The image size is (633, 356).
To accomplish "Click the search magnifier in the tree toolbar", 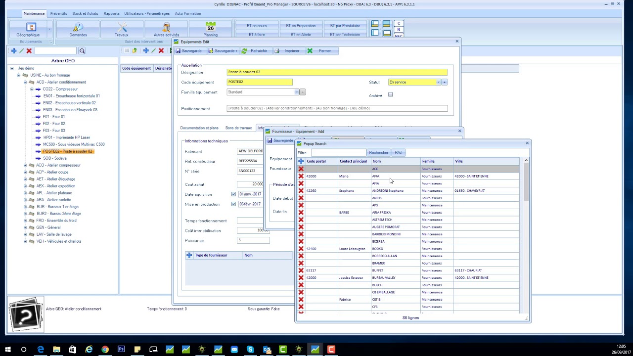I will click(x=82, y=51).
